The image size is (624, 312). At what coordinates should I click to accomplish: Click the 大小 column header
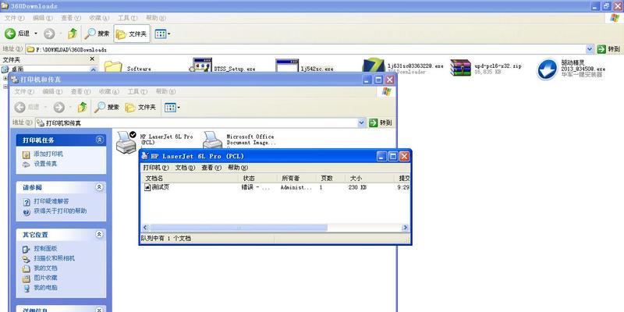(370, 179)
